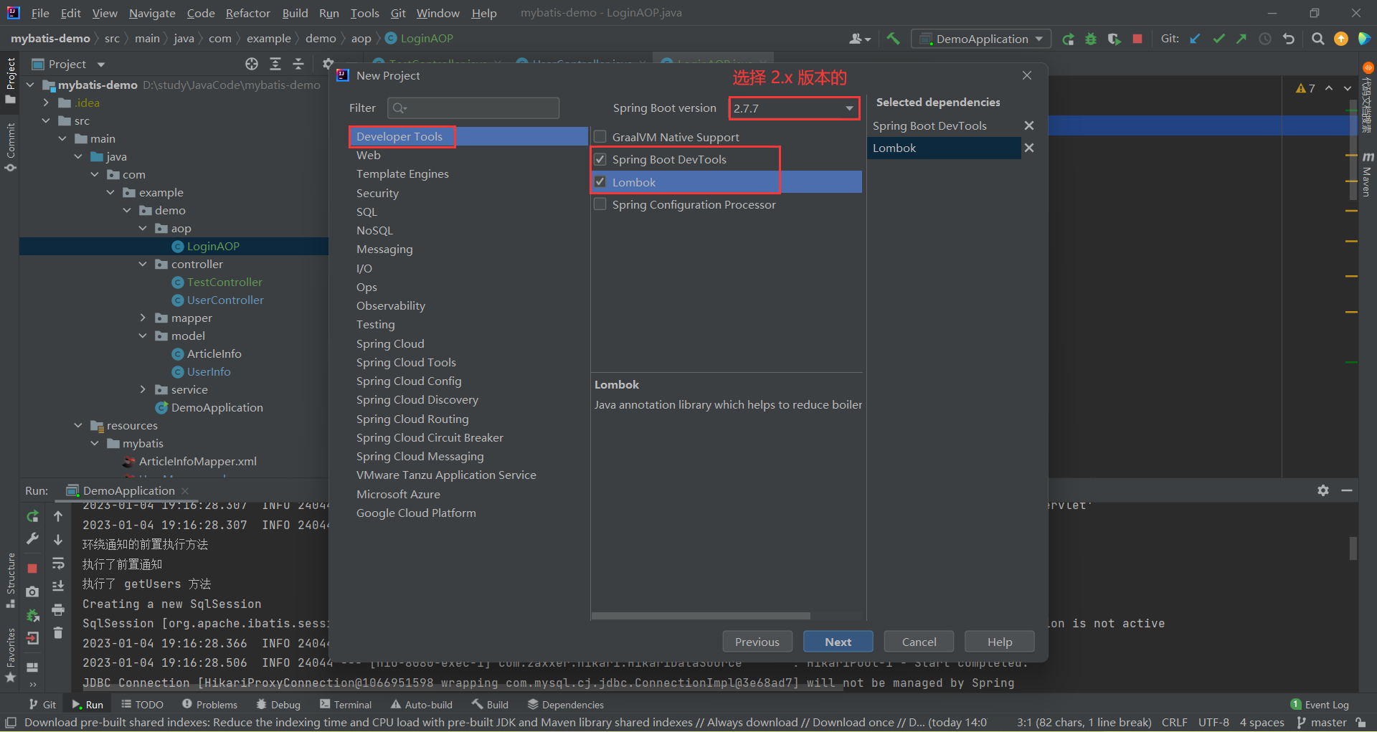Click master git branch in status bar
The image size is (1377, 732).
pyautogui.click(x=1321, y=723)
